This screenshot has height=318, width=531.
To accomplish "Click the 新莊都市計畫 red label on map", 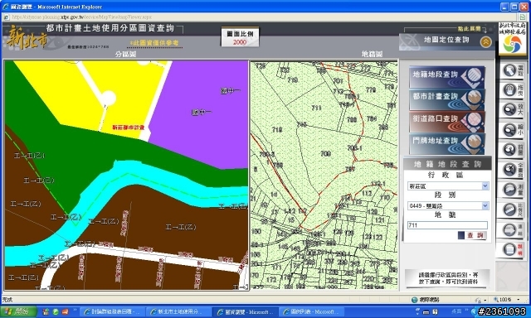I will (129, 128).
